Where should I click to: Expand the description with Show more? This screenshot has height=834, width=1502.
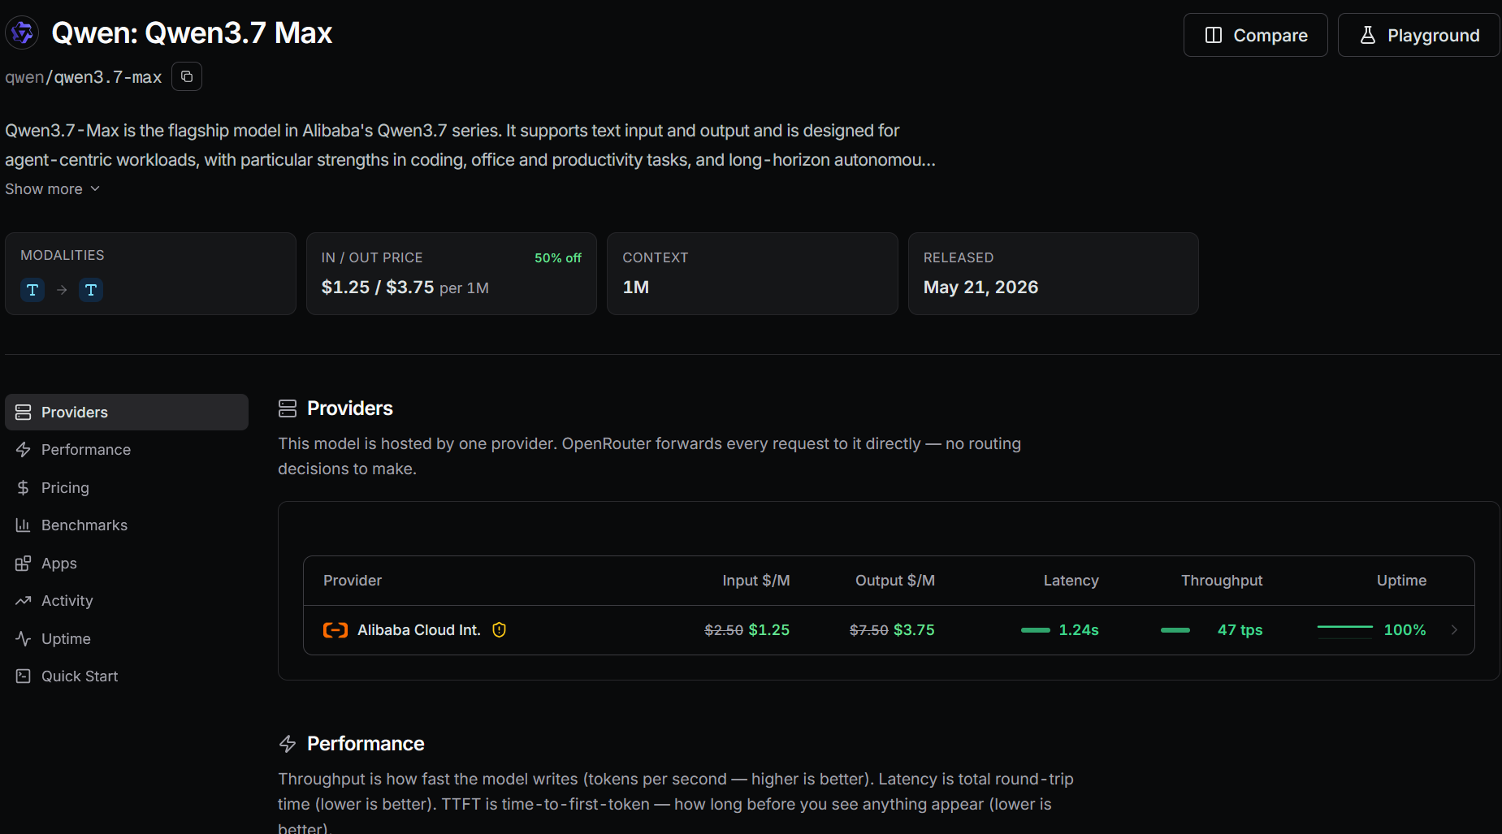click(53, 188)
